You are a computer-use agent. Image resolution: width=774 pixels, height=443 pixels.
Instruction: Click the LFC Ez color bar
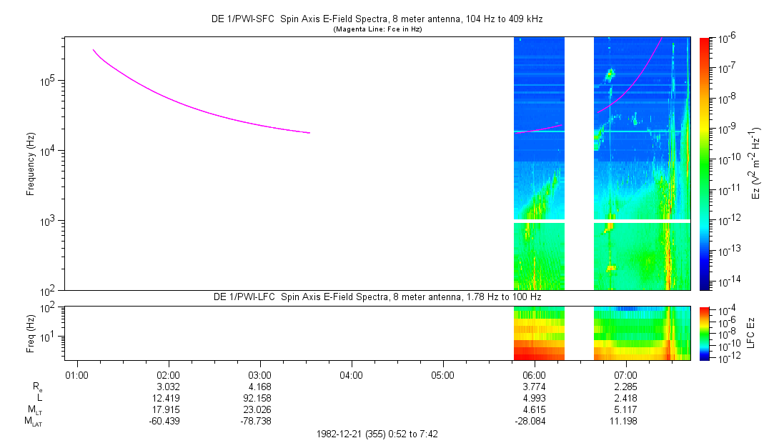click(x=705, y=334)
